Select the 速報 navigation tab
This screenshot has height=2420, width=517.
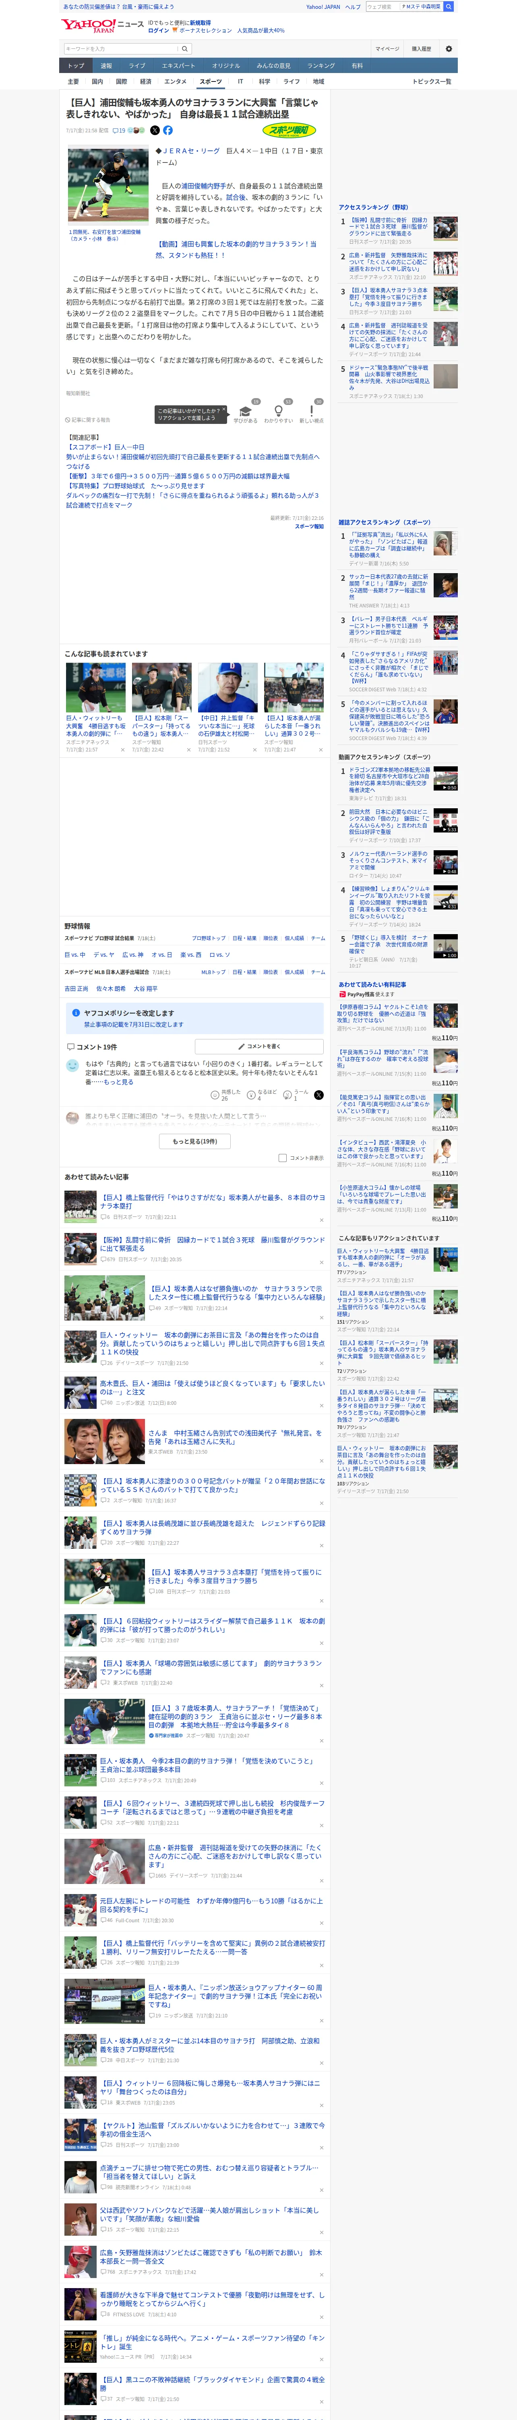click(106, 66)
